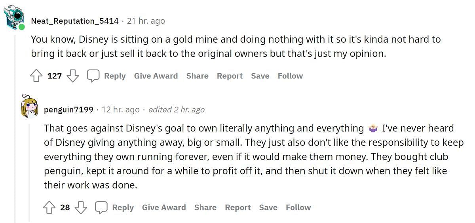Click the speech bubble icon under the top comment
475x223 pixels.
(x=93, y=76)
